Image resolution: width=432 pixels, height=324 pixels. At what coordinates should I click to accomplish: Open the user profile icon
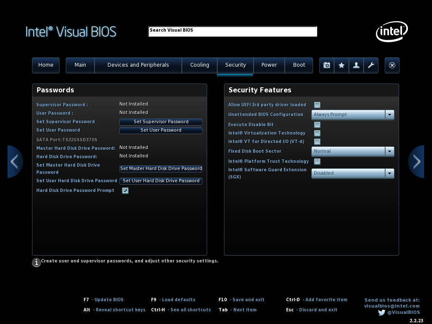[356, 65]
